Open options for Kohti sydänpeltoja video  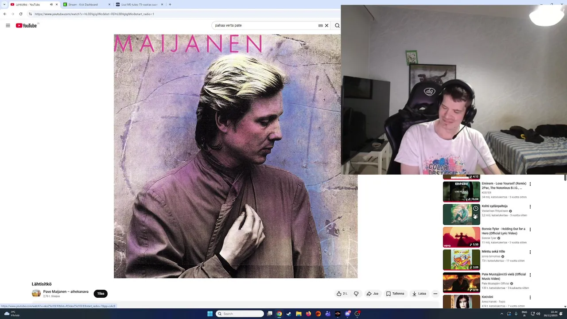530,207
